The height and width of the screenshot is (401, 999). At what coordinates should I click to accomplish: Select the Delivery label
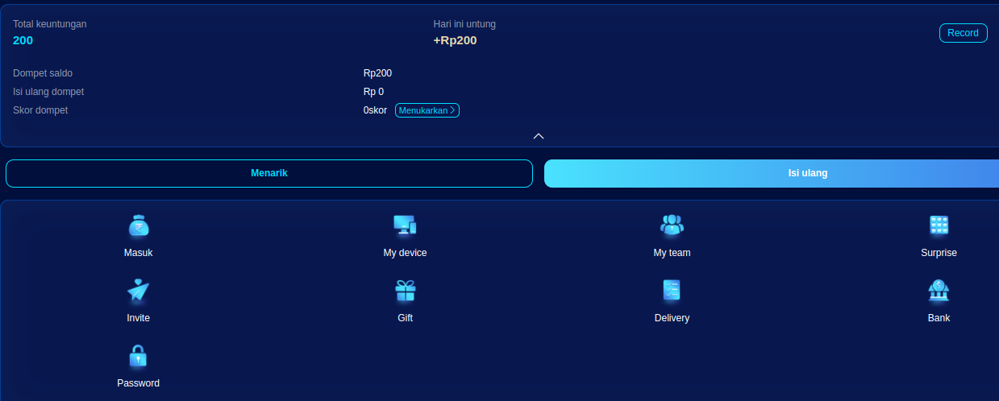click(x=672, y=318)
